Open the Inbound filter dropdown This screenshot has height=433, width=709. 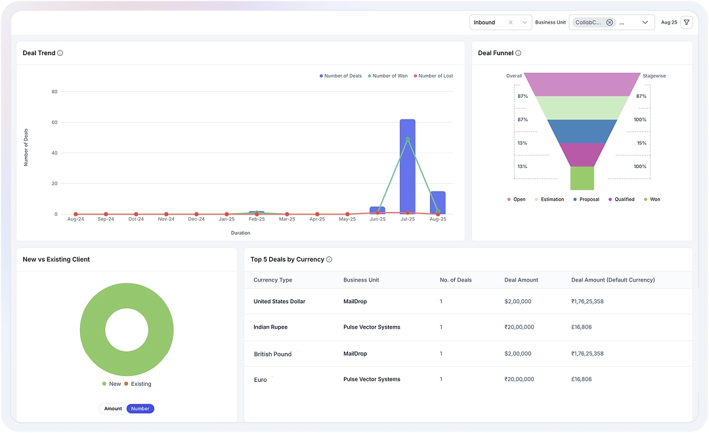525,22
